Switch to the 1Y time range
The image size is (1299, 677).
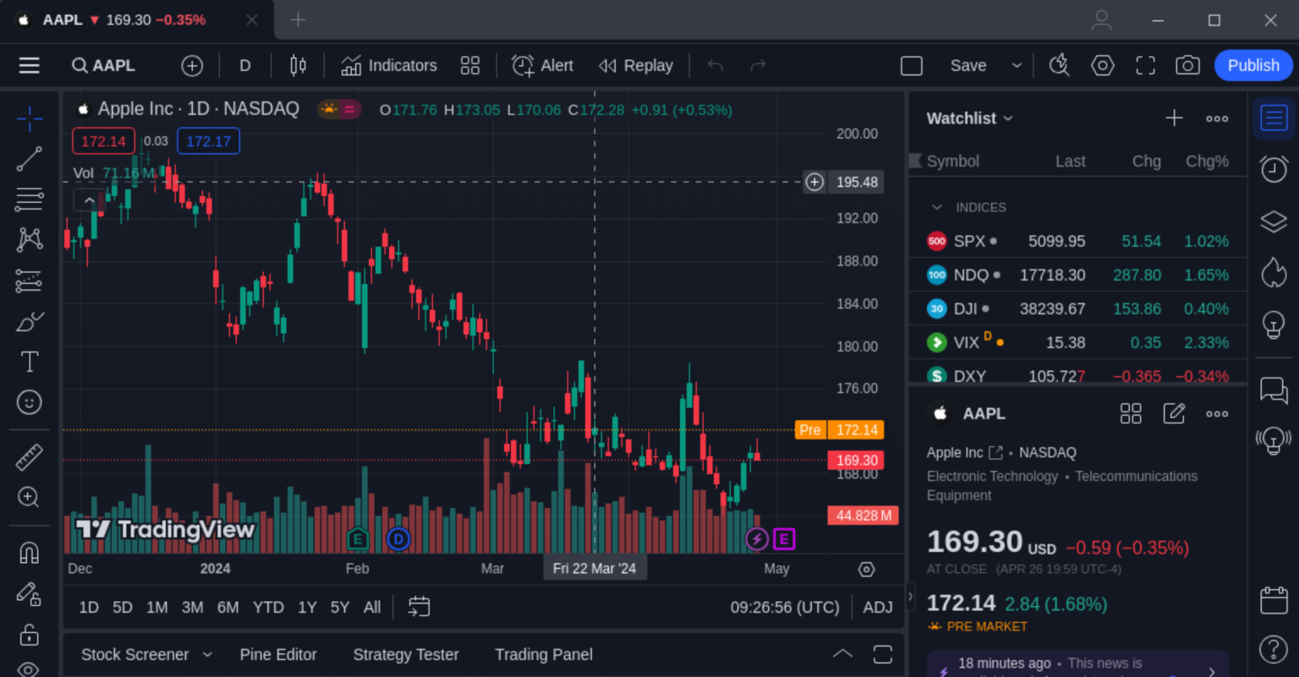click(x=306, y=607)
